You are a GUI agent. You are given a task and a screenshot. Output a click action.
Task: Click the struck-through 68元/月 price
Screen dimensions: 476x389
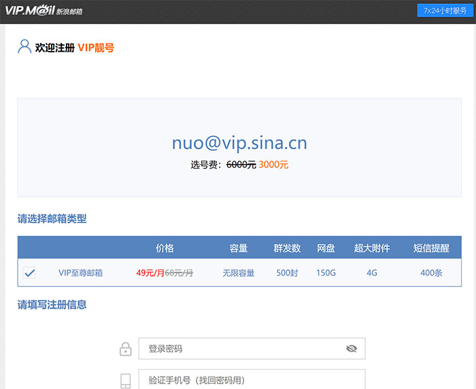(x=179, y=273)
